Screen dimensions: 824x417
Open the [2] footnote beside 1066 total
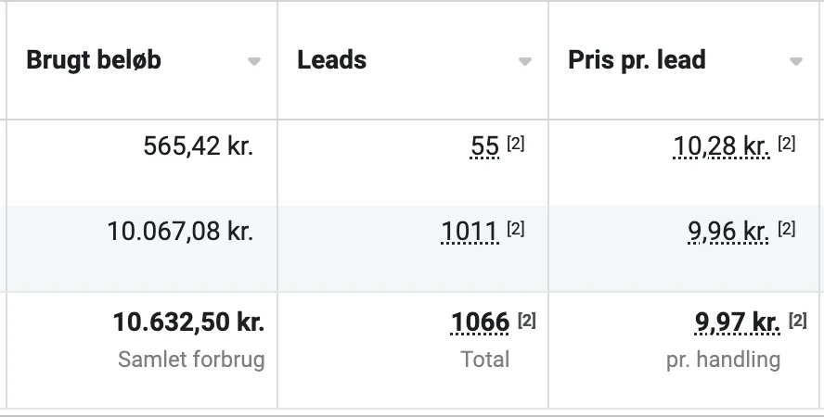click(x=526, y=320)
